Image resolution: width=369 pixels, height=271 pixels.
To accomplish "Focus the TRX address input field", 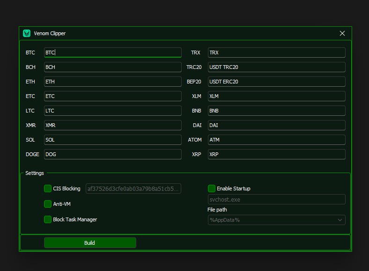I will pos(276,53).
